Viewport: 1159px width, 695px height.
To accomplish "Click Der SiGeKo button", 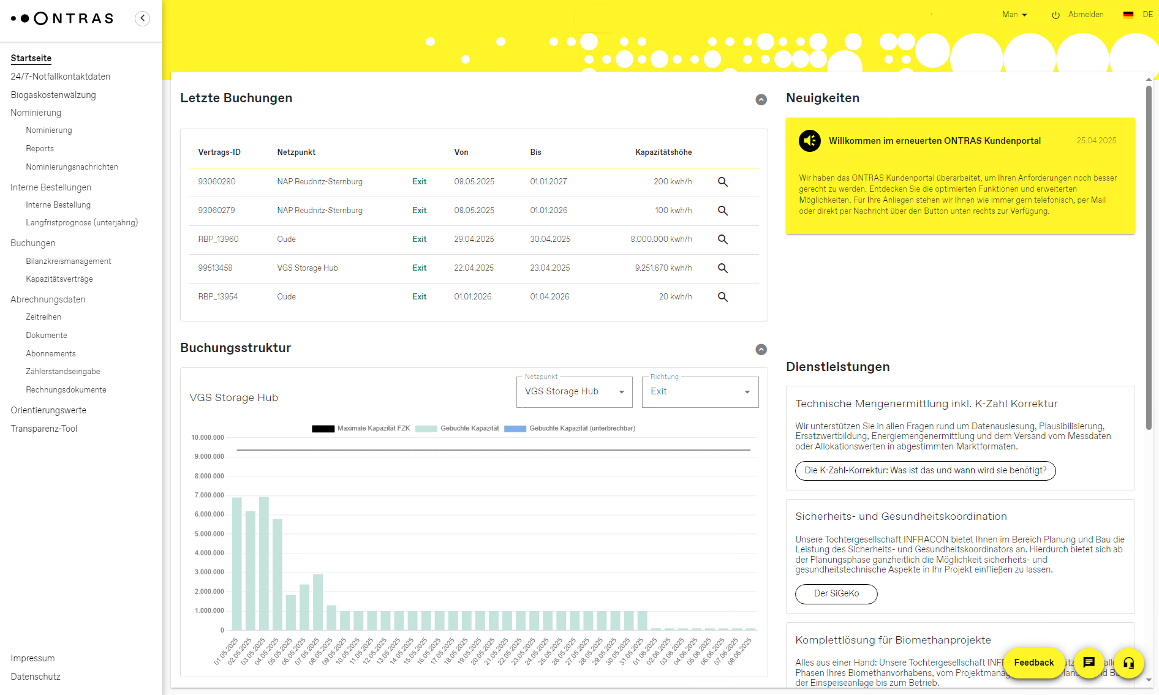I will pos(836,594).
